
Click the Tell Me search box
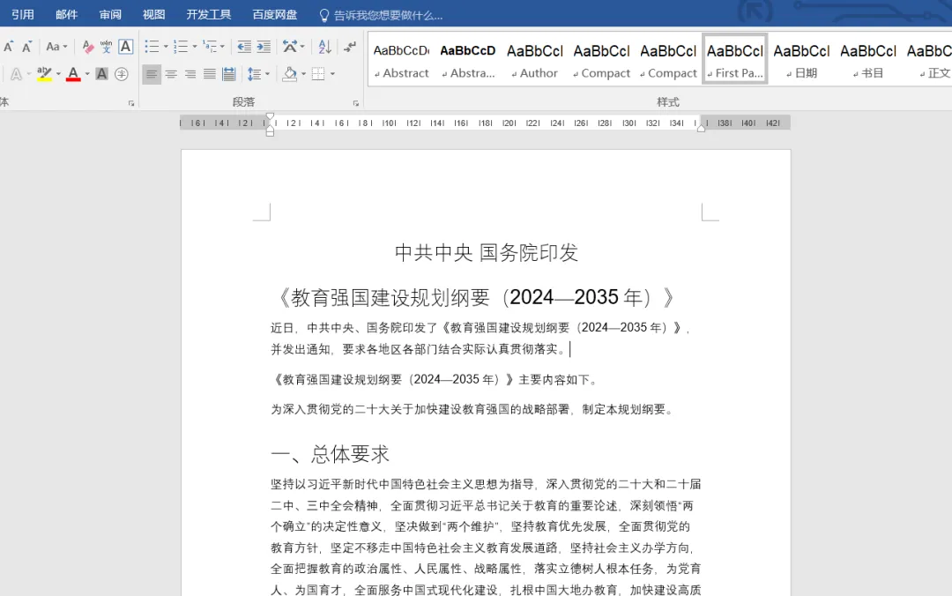pos(388,15)
